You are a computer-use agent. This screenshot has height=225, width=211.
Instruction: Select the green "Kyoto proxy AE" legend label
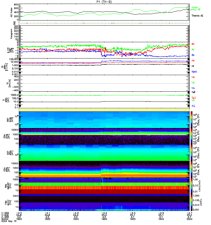[x=195, y=8]
